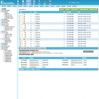
Task: Collapse the TAGS管理 tree node
Action: (1, 33)
